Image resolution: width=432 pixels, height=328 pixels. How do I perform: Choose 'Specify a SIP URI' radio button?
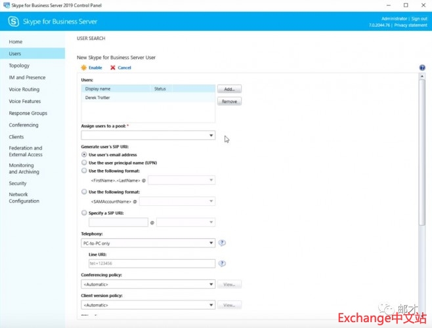[84, 213]
